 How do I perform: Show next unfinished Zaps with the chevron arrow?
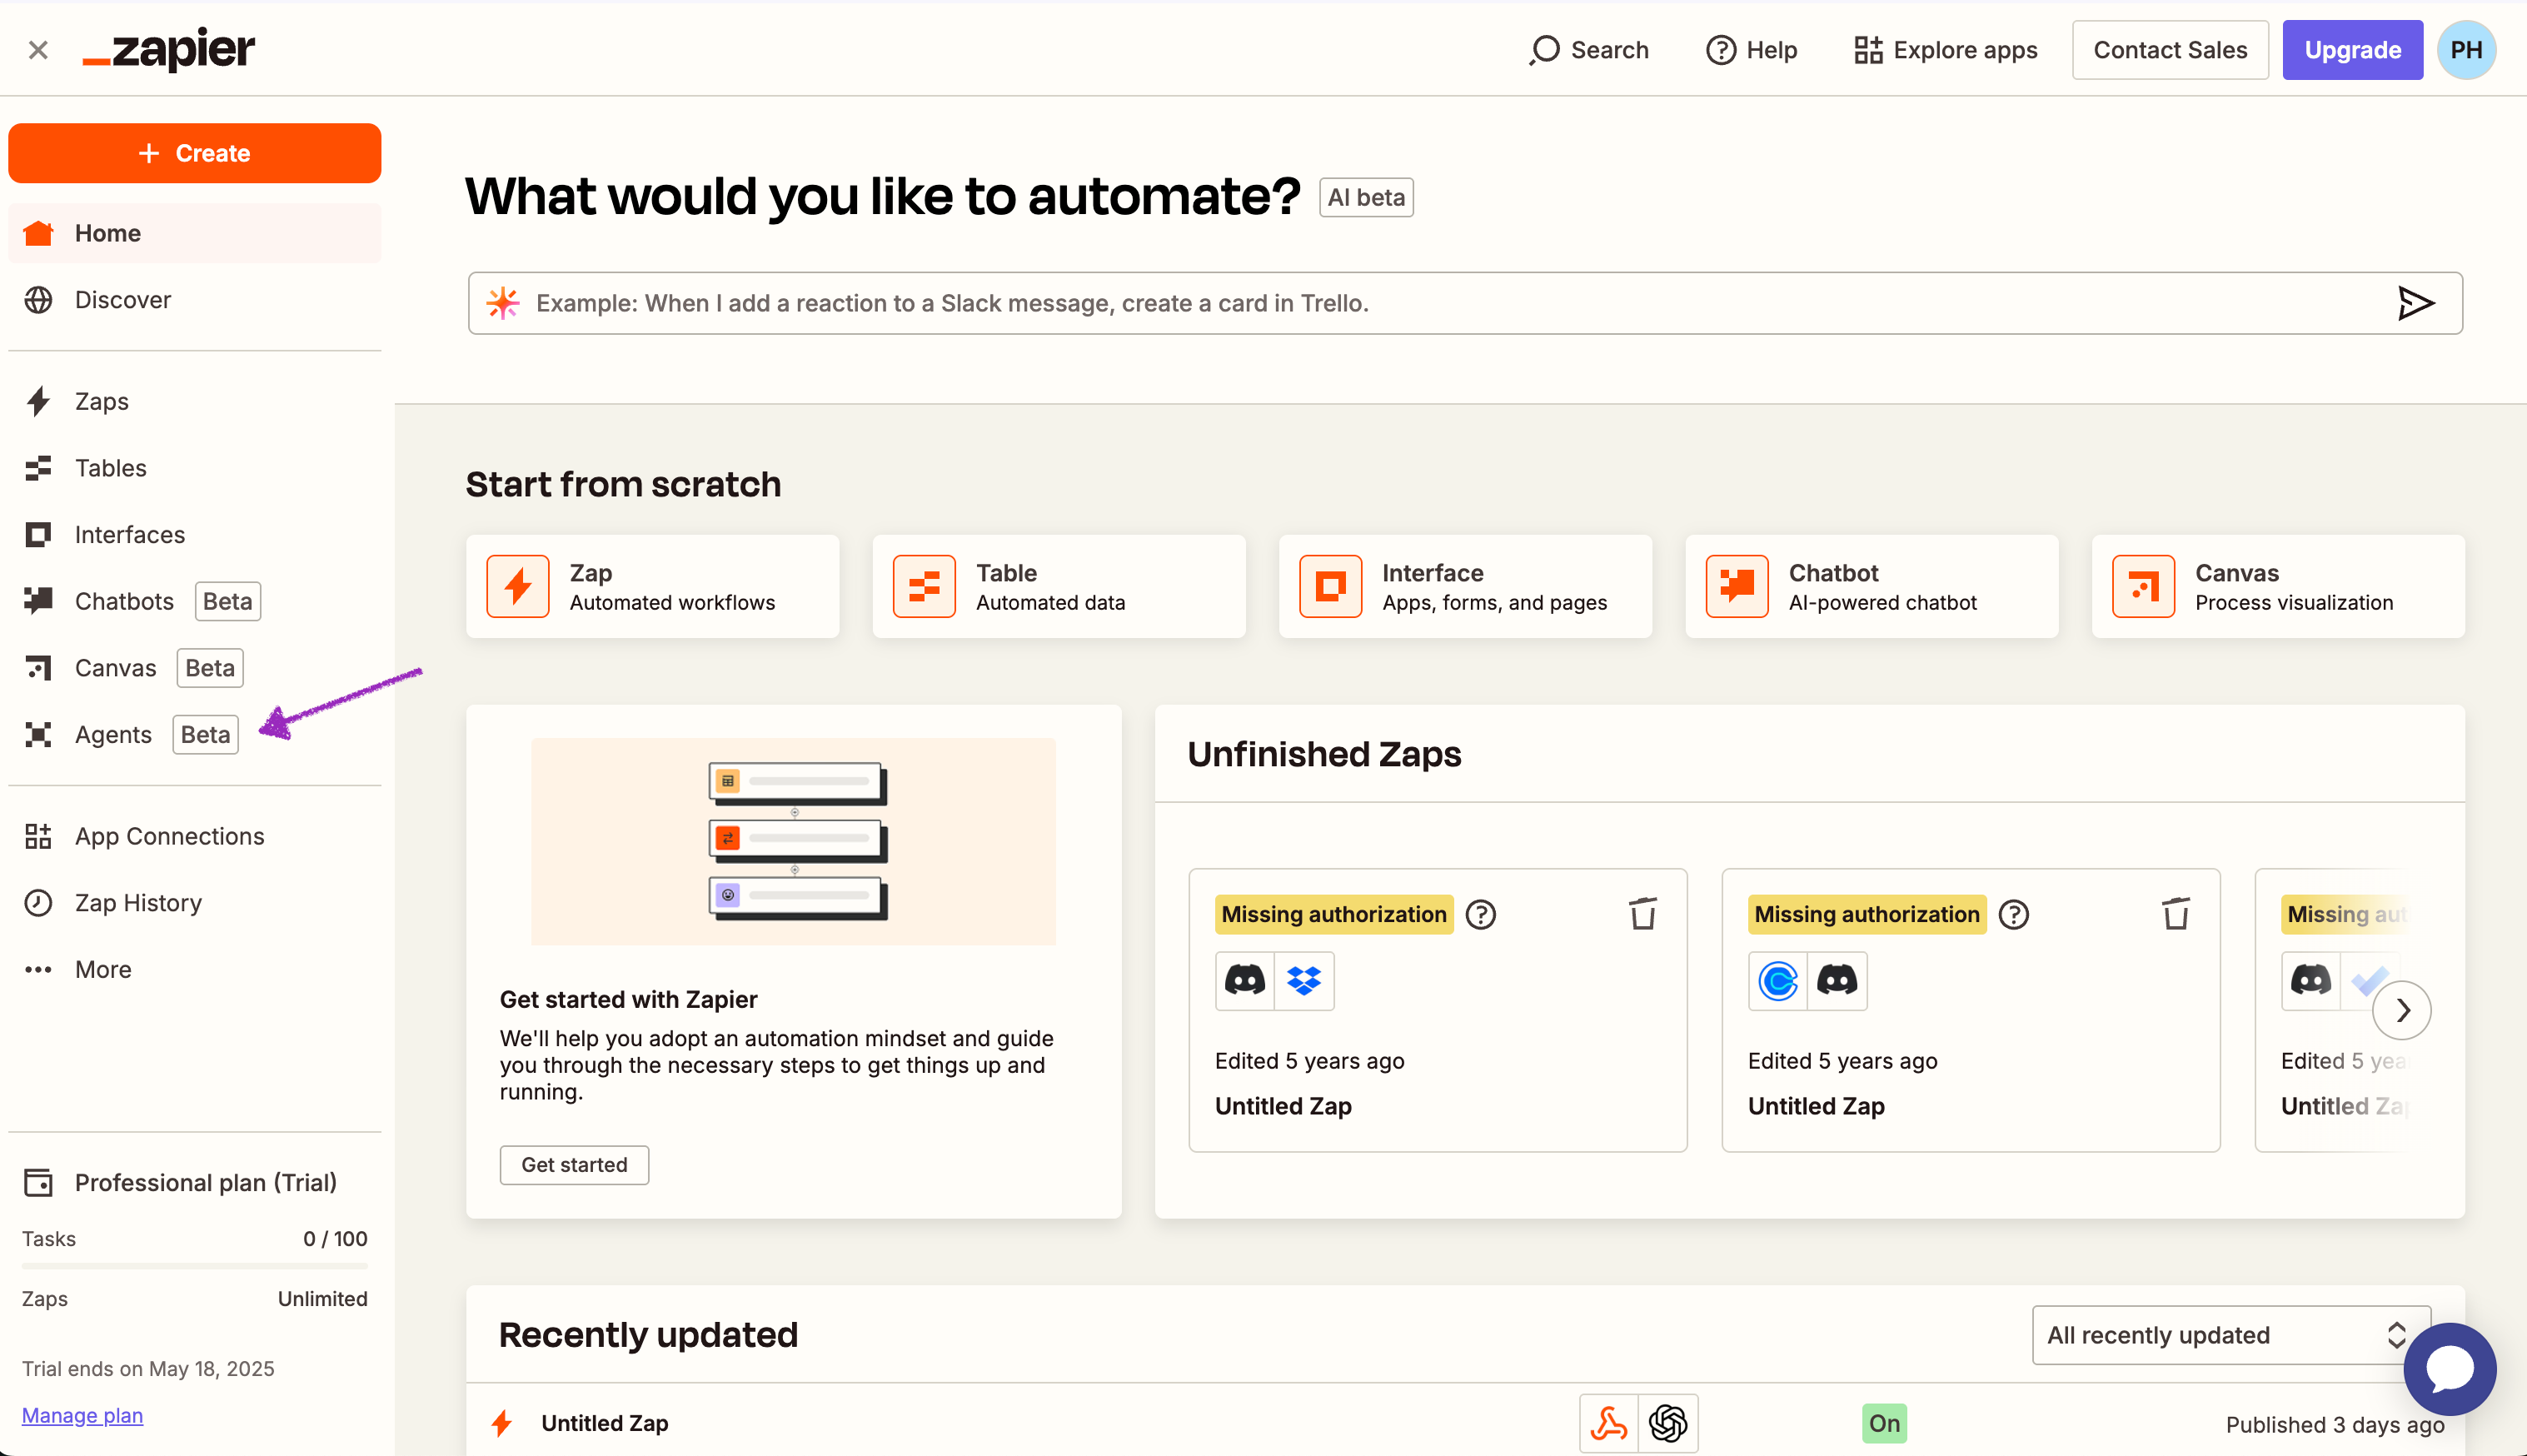tap(2401, 1010)
